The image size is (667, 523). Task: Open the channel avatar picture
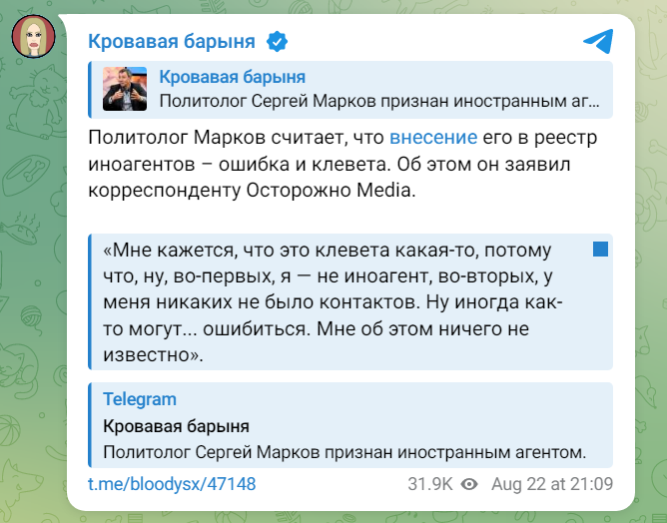(32, 38)
